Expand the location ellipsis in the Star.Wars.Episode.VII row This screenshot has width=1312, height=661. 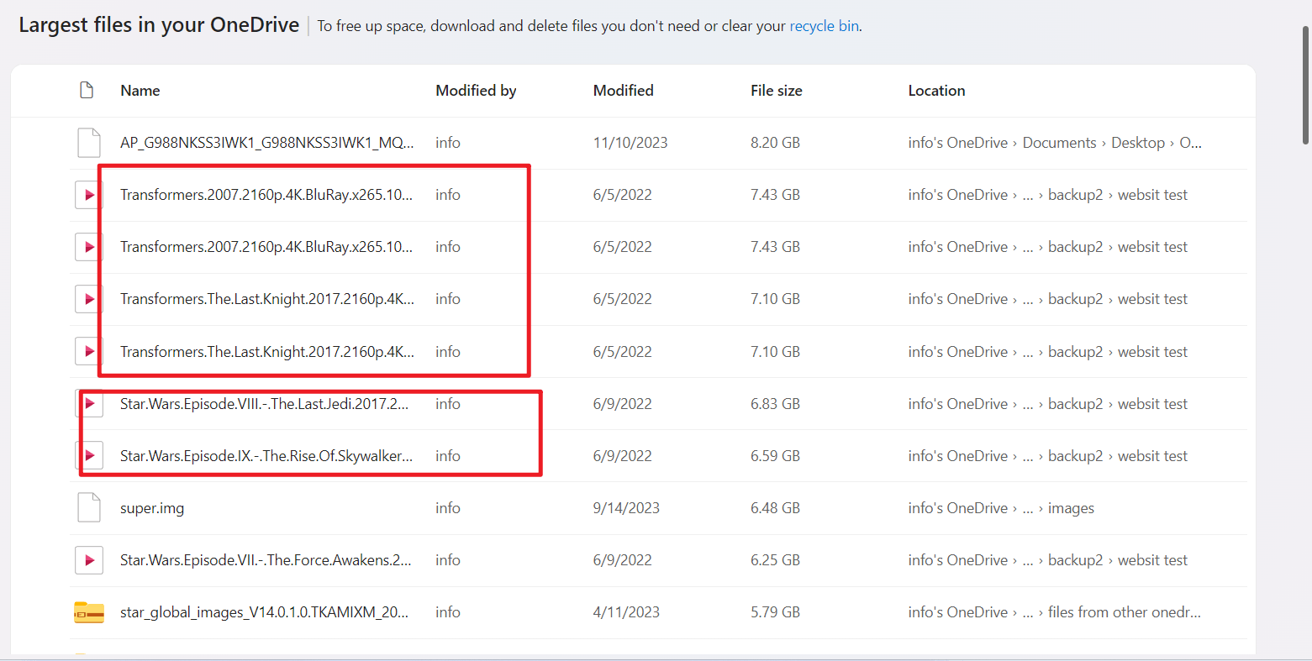[x=1028, y=560]
